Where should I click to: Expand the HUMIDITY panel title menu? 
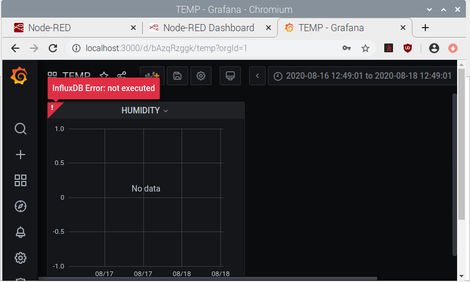pos(145,110)
